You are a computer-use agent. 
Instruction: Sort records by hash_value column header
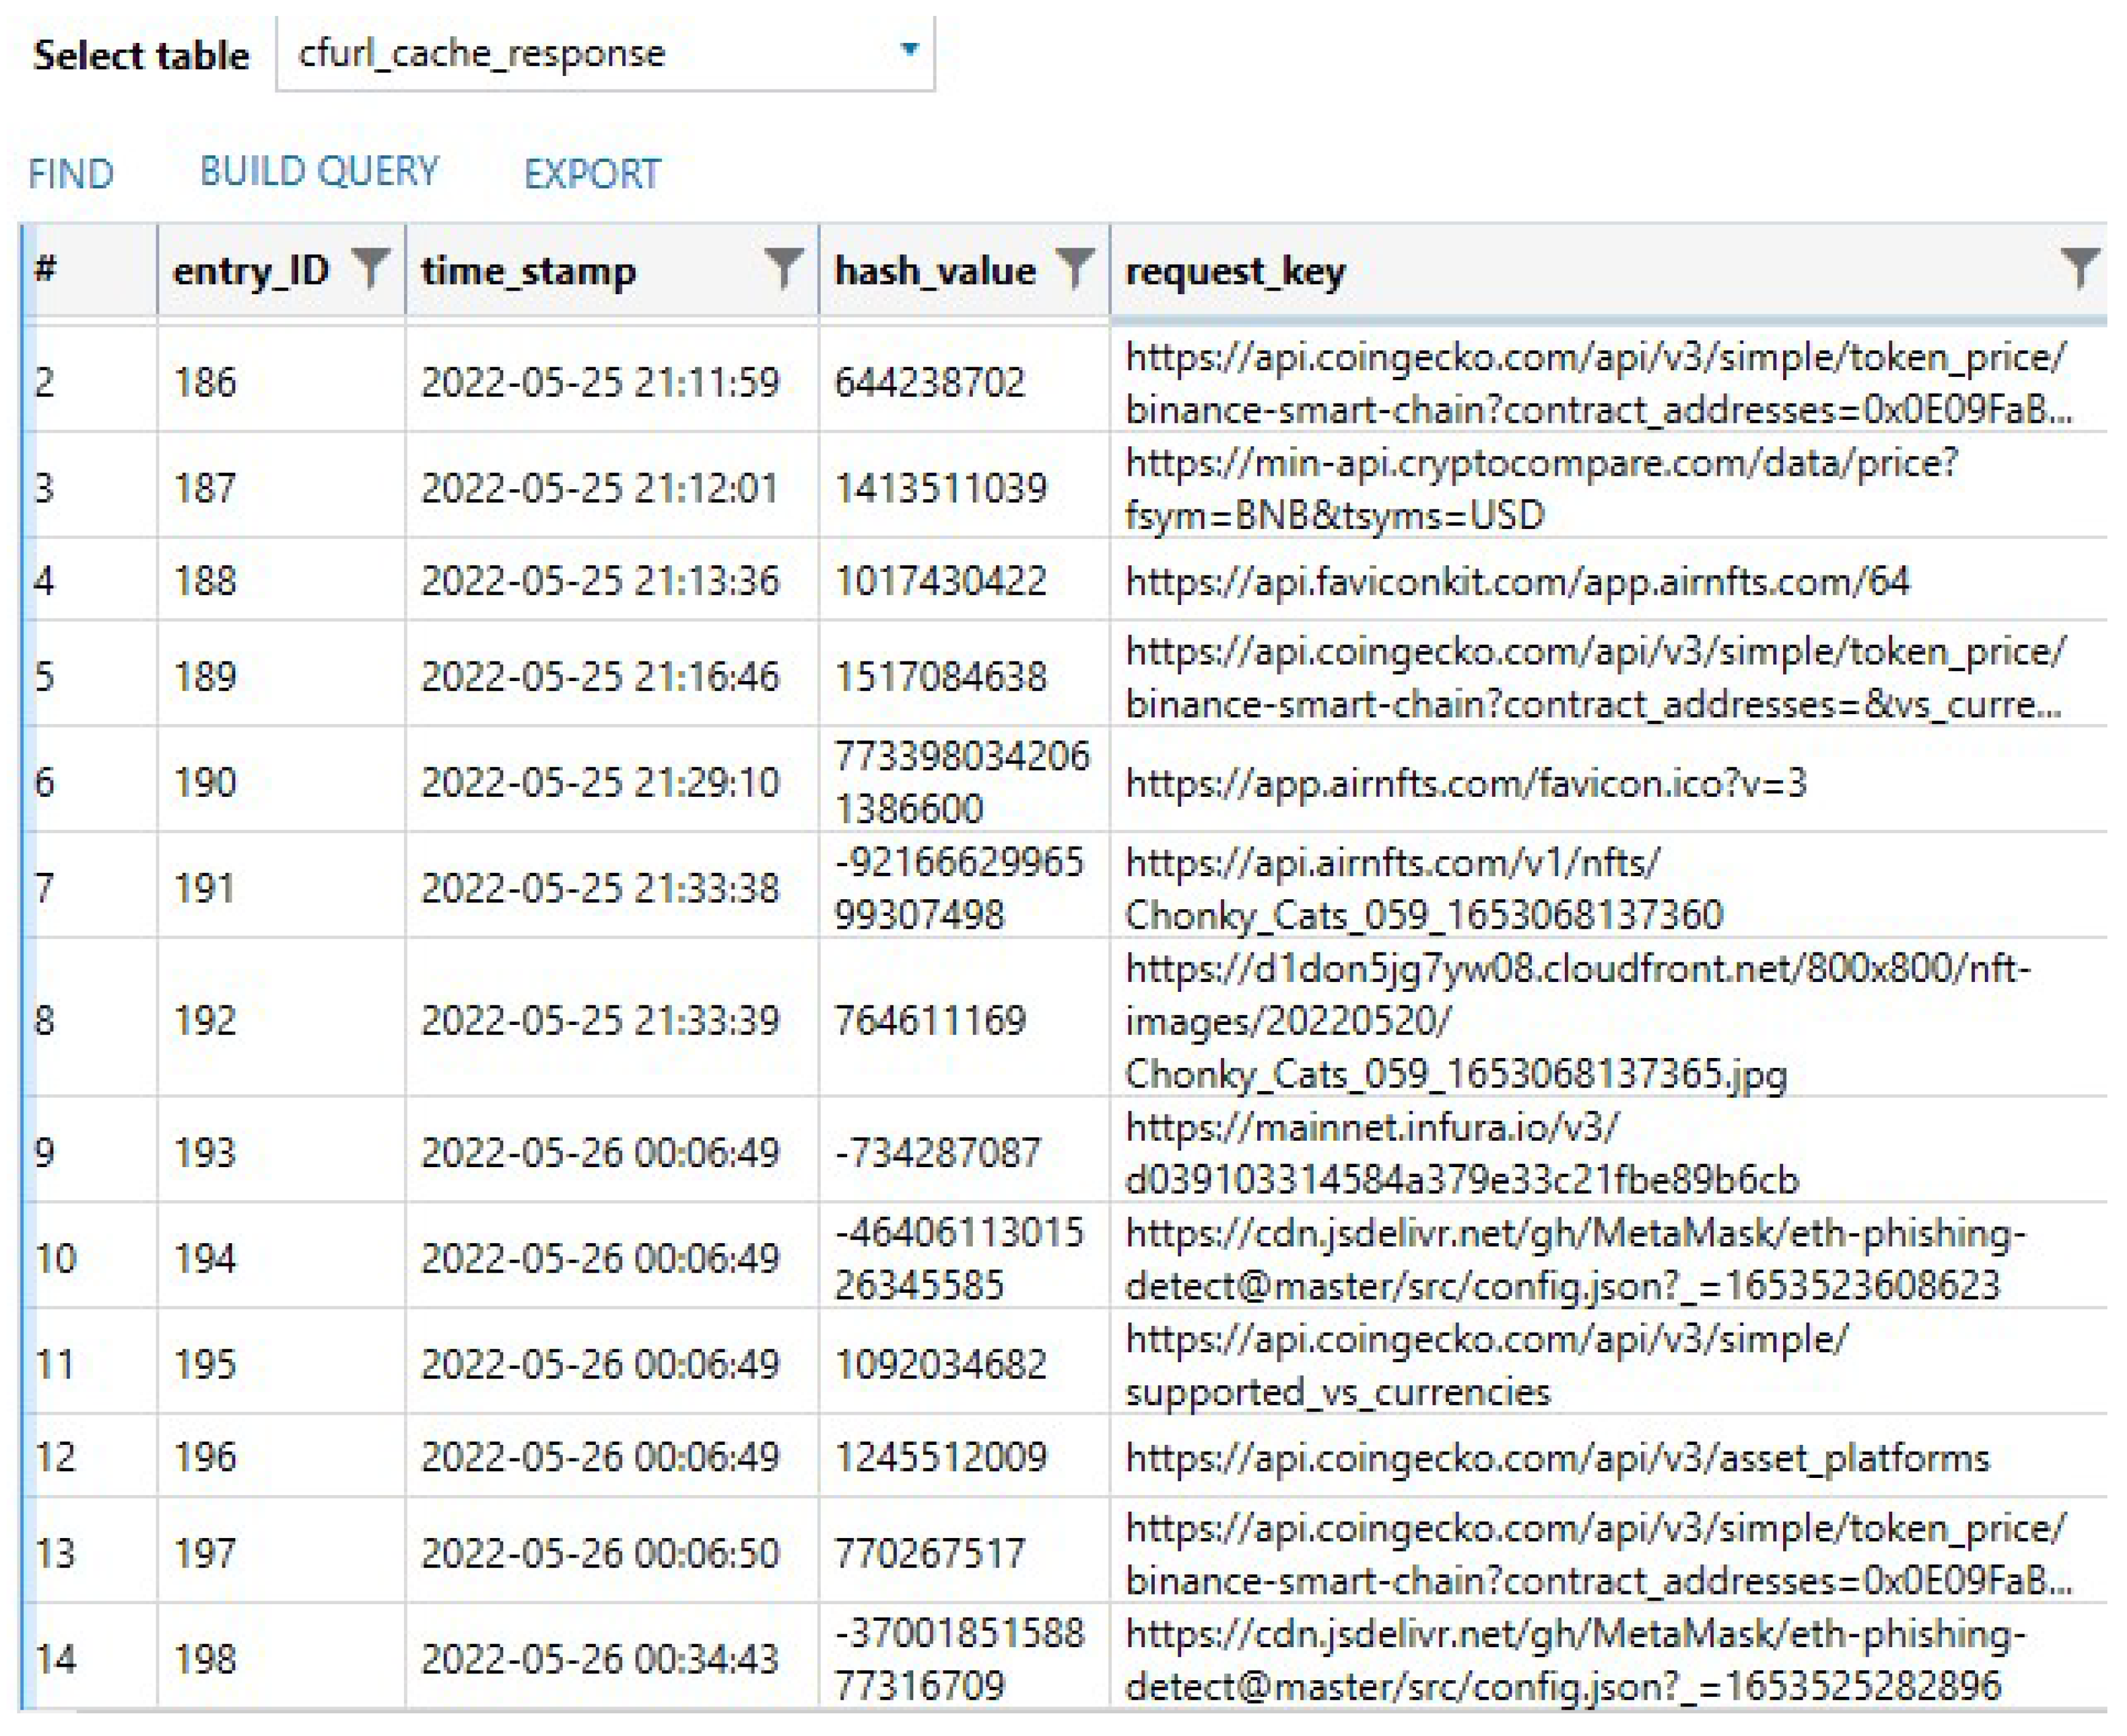(x=936, y=268)
